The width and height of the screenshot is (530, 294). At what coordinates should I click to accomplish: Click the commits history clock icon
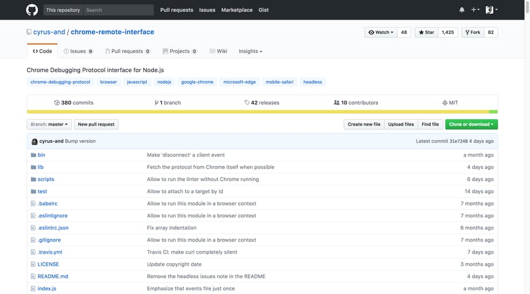(x=57, y=103)
